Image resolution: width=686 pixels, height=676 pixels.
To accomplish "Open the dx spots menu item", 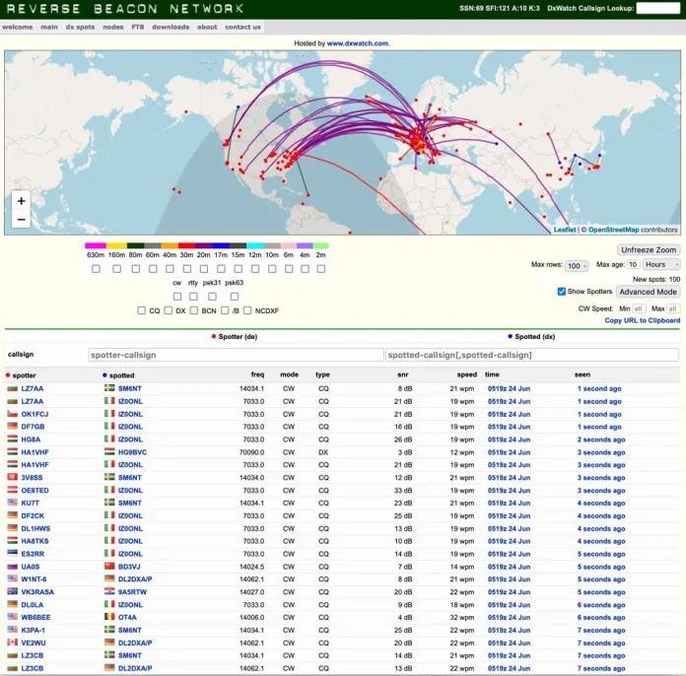I will click(81, 27).
